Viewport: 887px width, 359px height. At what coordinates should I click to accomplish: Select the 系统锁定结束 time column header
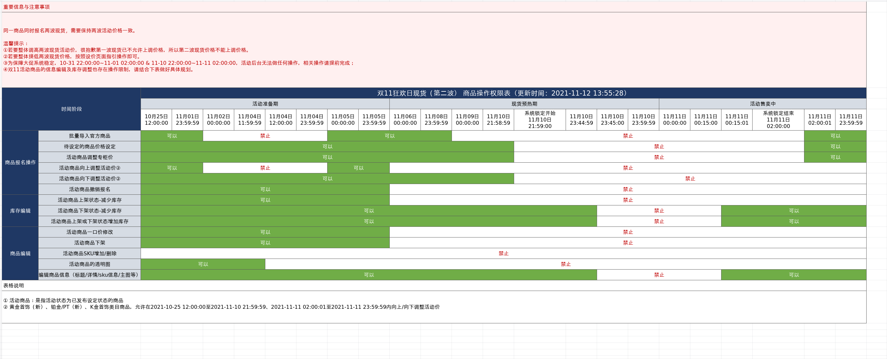pyautogui.click(x=778, y=120)
